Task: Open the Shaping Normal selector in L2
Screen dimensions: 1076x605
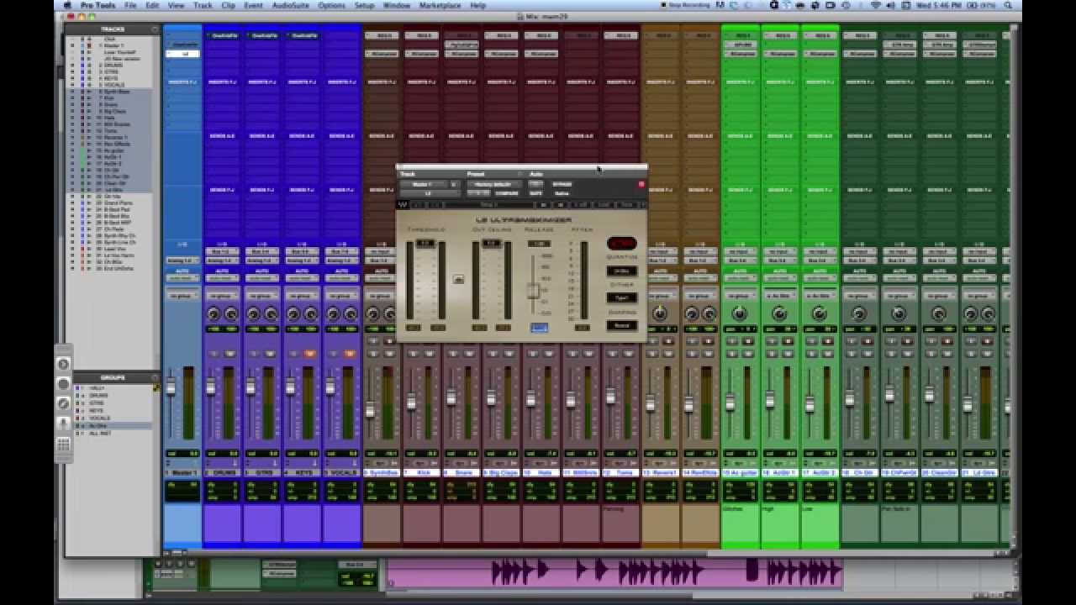Action: [621, 325]
